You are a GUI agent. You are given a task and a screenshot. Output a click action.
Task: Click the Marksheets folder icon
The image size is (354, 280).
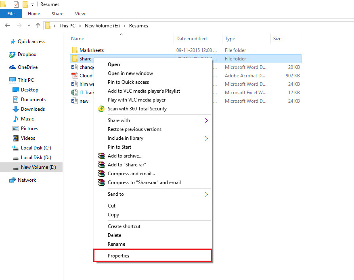[x=75, y=50]
